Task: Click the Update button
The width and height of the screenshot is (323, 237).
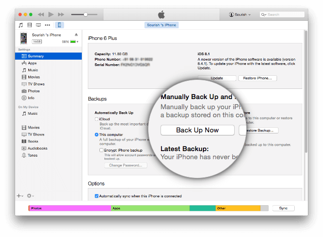Action: pos(217,78)
